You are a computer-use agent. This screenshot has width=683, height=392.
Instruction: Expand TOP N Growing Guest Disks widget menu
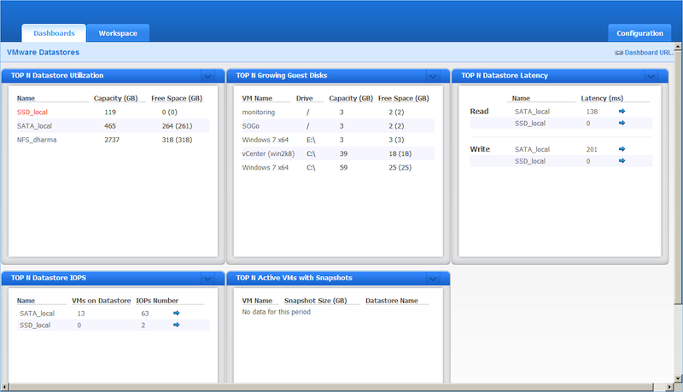click(433, 76)
